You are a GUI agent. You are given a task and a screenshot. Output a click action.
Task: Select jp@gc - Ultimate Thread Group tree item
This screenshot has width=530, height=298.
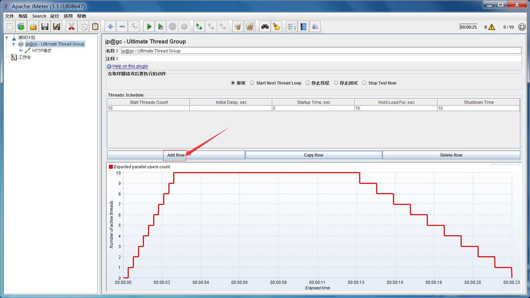(55, 44)
